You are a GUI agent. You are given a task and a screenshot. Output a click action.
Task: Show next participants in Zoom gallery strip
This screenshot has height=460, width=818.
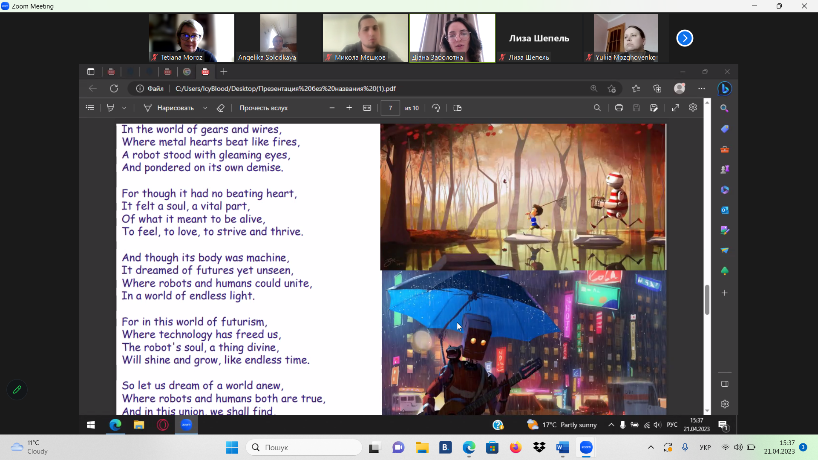(x=685, y=38)
